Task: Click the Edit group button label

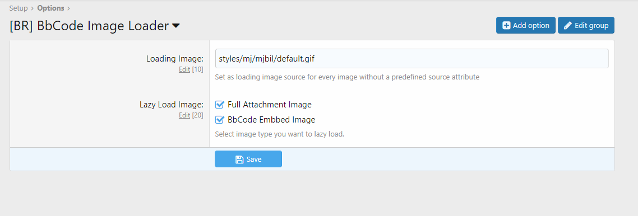Action: [x=591, y=26]
